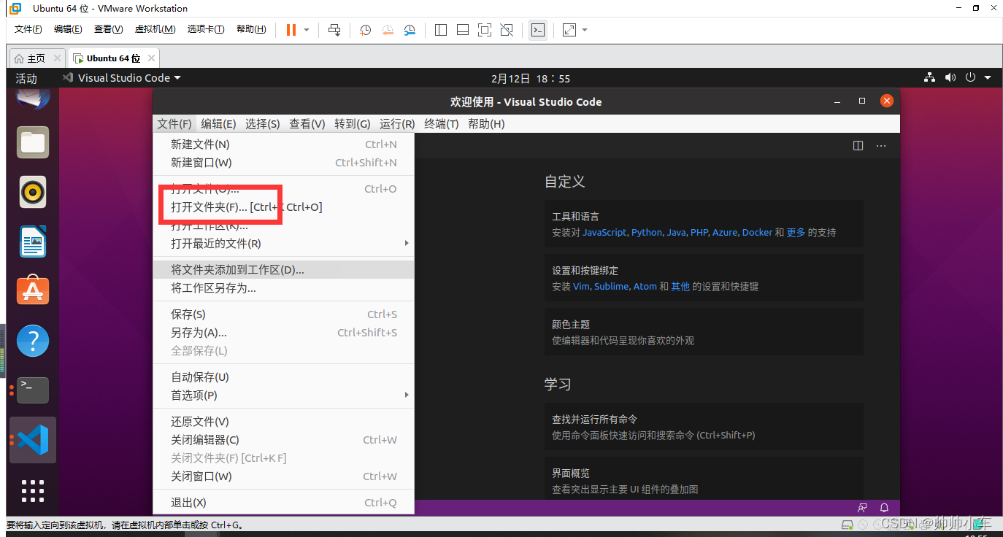Select 将文件夹添加到工作区(D)... entry

pos(283,270)
